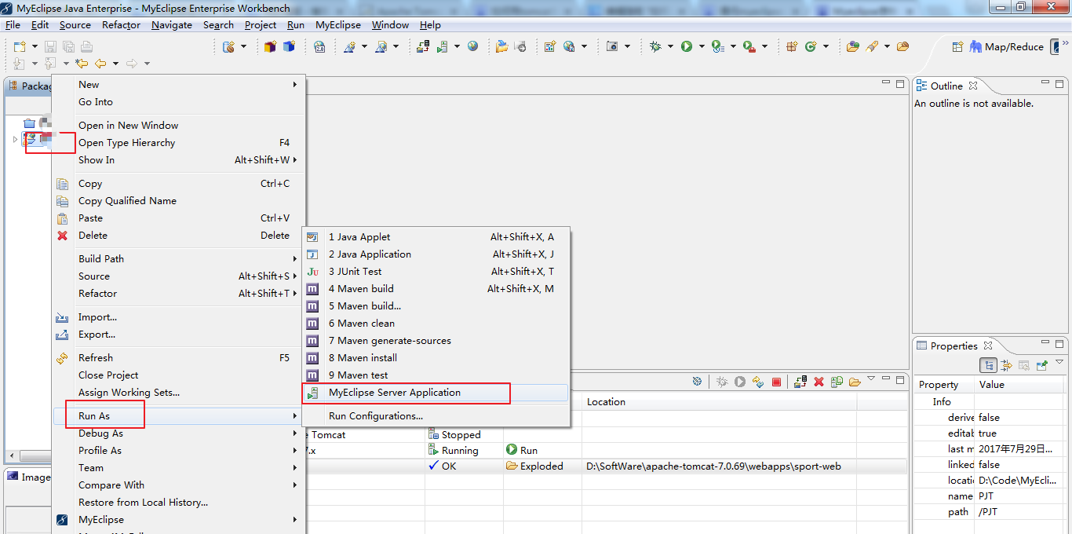Select 2 Java Application from Run As
Screen dimensions: 1072x534
(x=436, y=254)
